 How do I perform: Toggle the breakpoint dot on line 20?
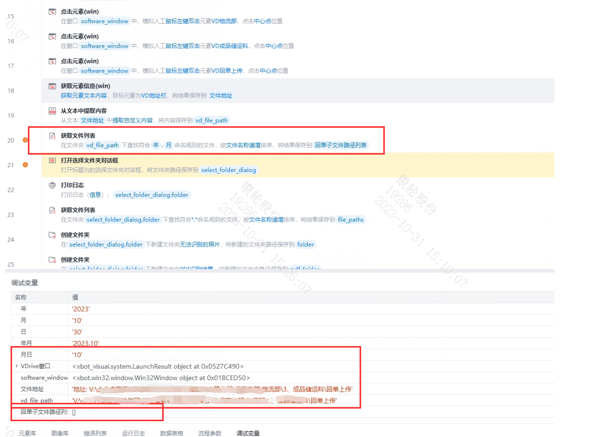(25, 140)
